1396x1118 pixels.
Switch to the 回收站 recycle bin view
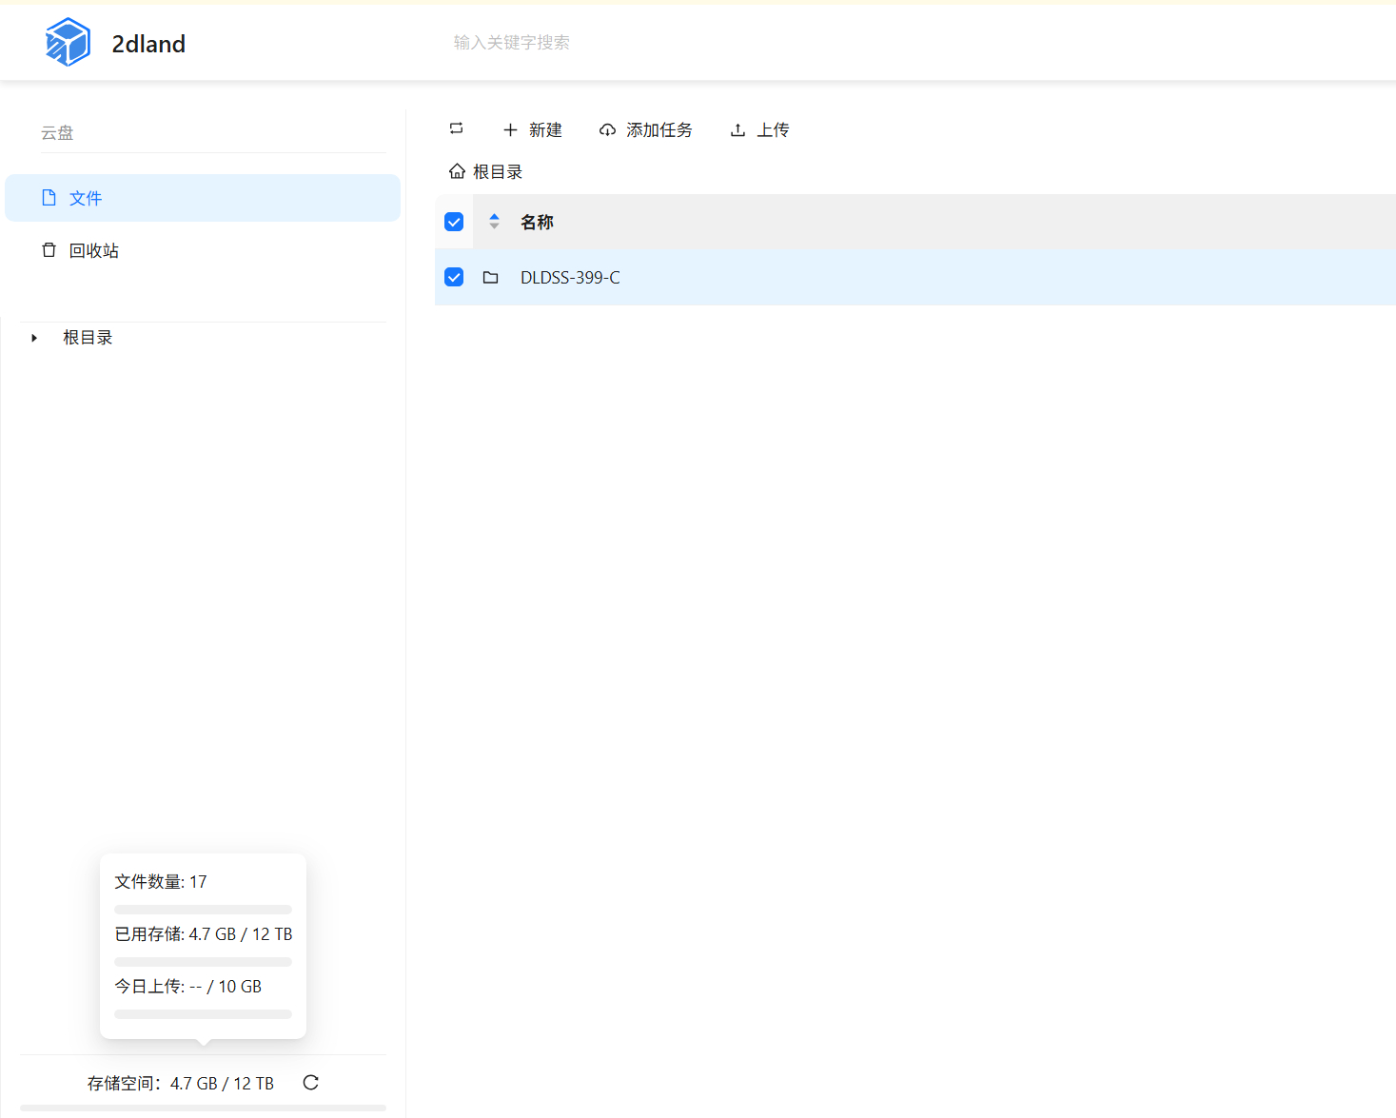click(x=93, y=249)
